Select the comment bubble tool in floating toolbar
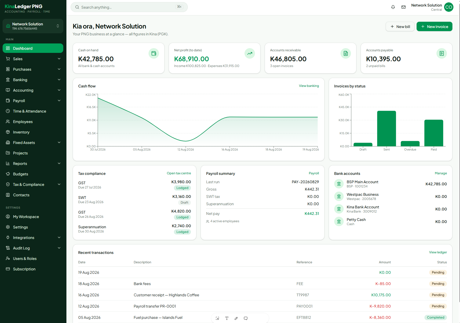Viewport: 460px width, 323px height. (x=246, y=318)
